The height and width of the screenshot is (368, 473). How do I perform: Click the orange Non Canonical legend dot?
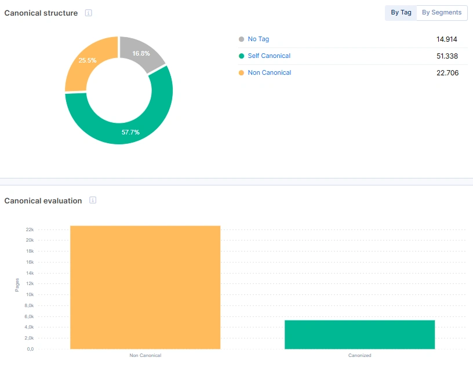tap(241, 73)
